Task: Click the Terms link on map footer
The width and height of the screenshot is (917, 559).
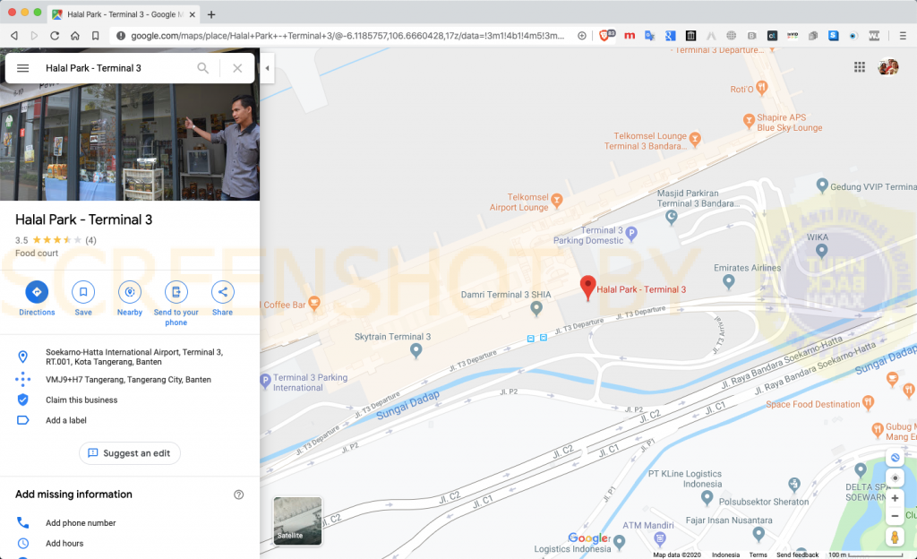Action: coord(758,555)
